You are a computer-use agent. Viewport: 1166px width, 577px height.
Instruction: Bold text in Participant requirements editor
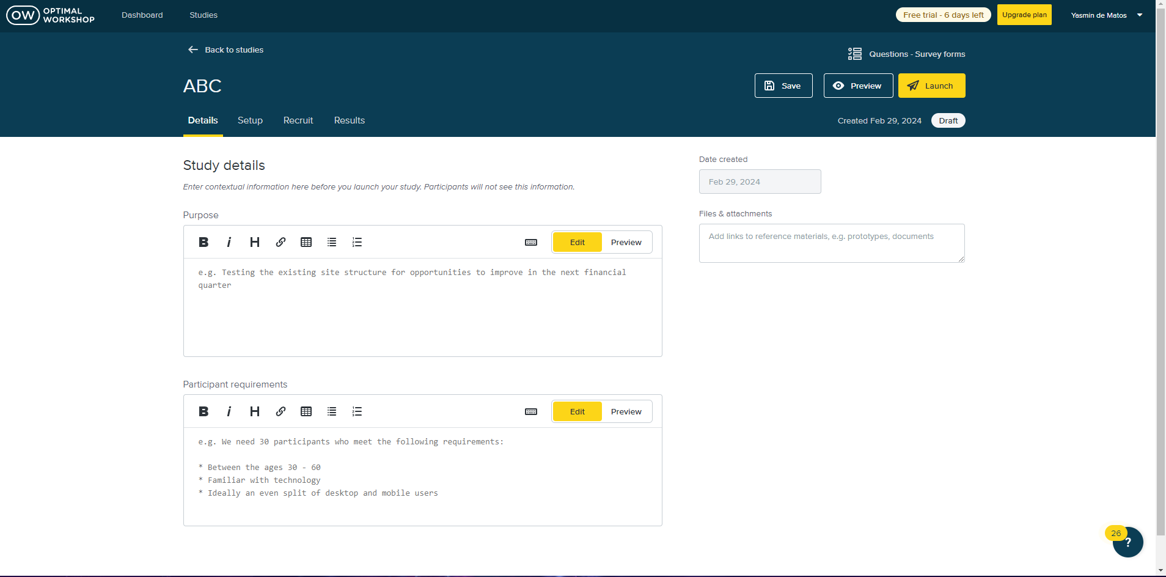(x=204, y=411)
